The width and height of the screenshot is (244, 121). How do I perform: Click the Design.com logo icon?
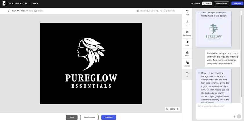point(4,3)
